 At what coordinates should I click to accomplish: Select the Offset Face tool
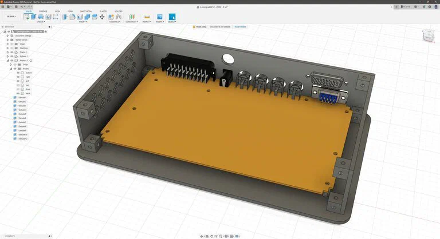tap(95, 17)
